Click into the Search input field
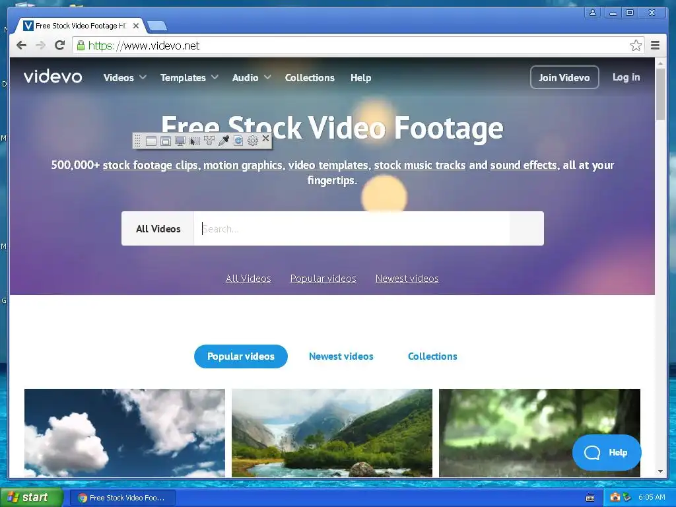 pyautogui.click(x=352, y=228)
